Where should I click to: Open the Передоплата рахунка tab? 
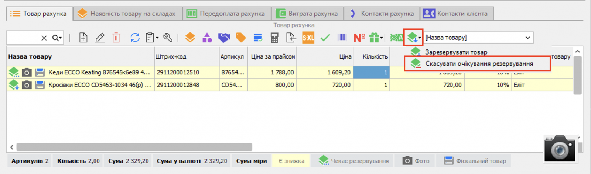pyautogui.click(x=226, y=14)
